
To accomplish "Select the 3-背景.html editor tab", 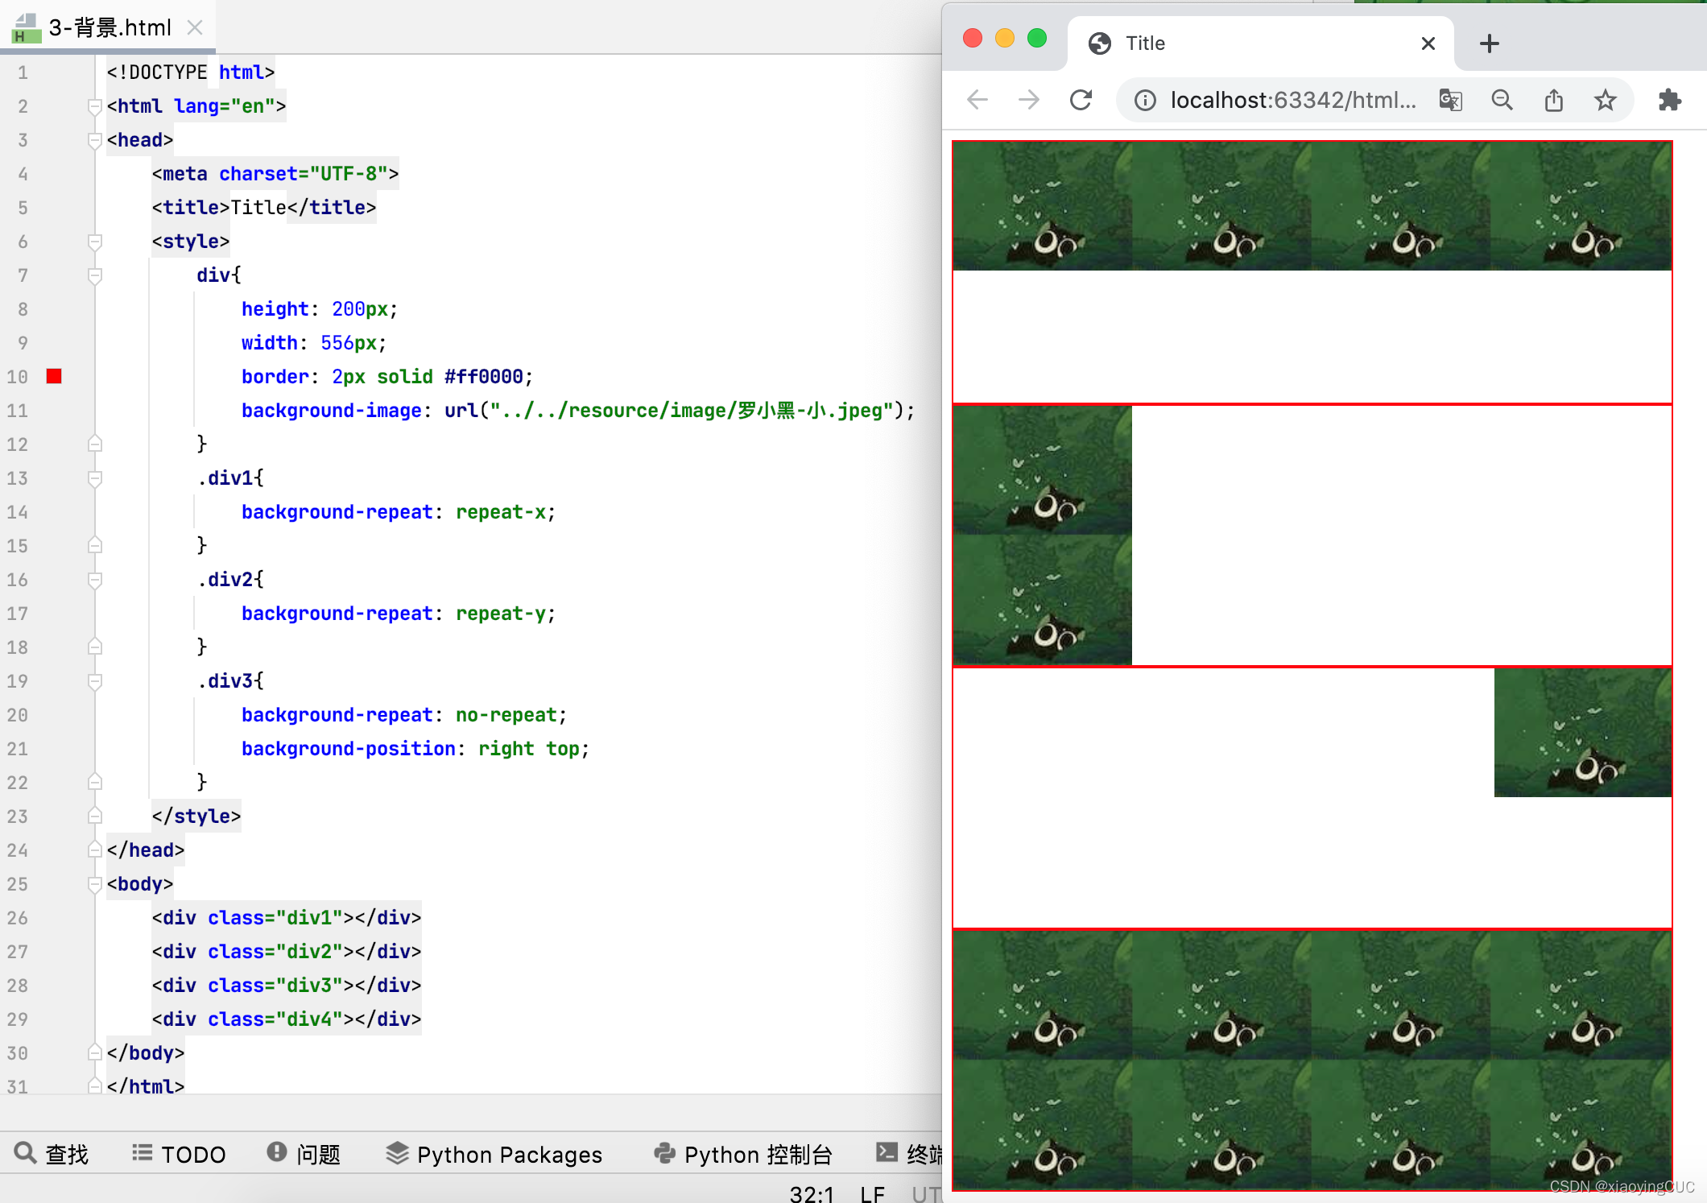I will 108,27.
